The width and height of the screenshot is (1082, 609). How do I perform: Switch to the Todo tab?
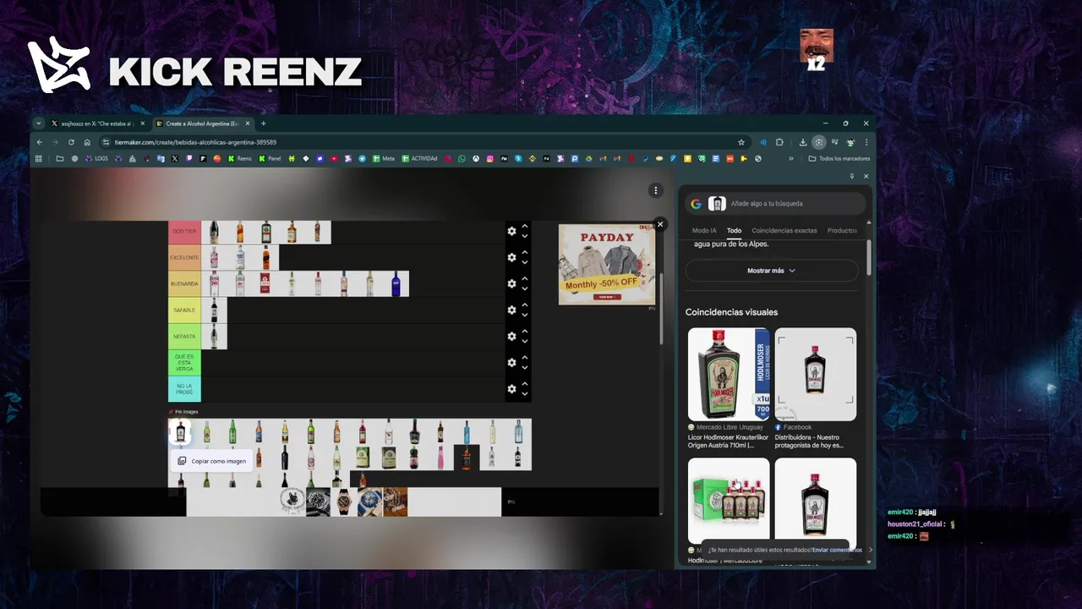click(x=734, y=231)
